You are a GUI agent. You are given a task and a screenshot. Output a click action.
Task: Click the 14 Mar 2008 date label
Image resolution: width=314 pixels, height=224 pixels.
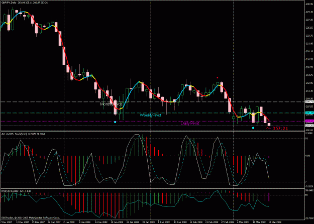click(276, 222)
